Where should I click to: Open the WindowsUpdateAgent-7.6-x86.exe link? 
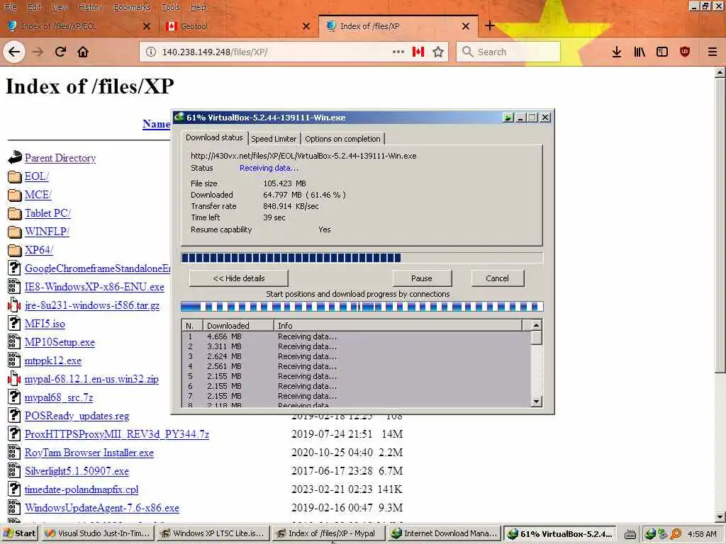pos(102,508)
